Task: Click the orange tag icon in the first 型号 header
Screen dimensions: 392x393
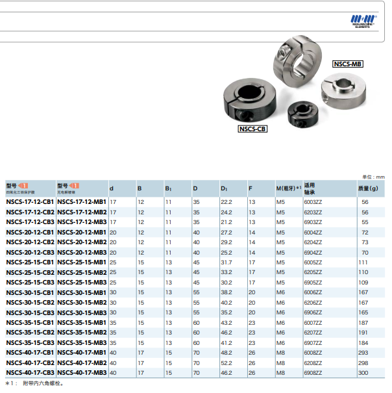Action: [x=23, y=186]
